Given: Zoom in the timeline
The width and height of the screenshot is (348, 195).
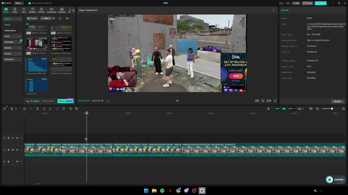Looking at the screenshot, I should (x=343, y=109).
